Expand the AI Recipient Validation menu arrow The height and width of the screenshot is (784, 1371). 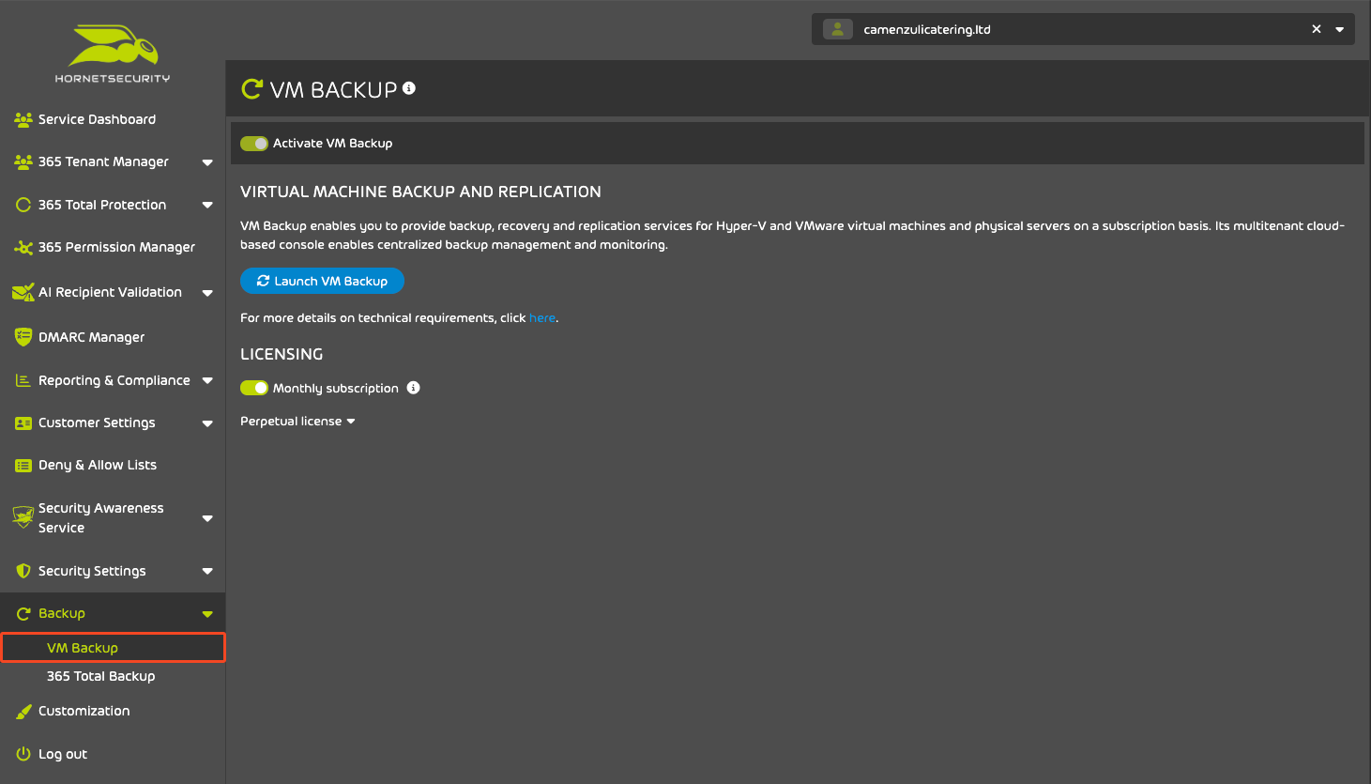click(x=207, y=293)
